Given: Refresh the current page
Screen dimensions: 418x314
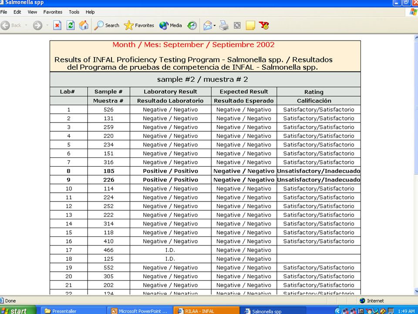Looking at the screenshot, I should click(71, 25).
